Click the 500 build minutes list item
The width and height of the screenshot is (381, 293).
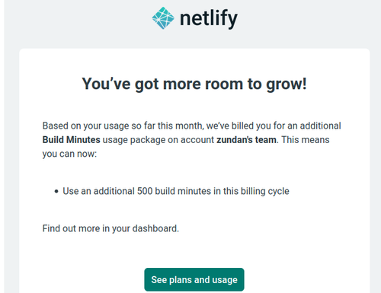pos(176,191)
